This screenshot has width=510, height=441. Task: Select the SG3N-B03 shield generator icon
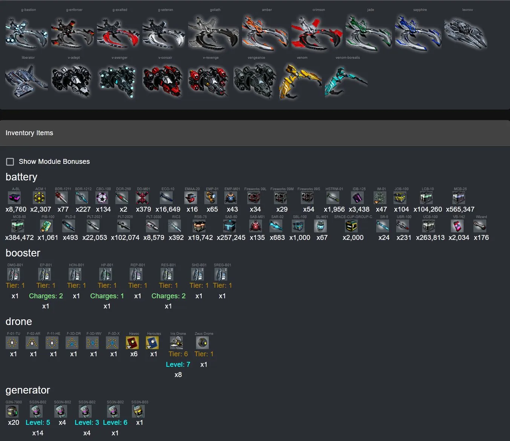click(138, 411)
